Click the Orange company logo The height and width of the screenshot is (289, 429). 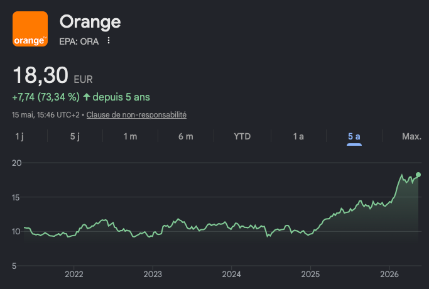(30, 29)
